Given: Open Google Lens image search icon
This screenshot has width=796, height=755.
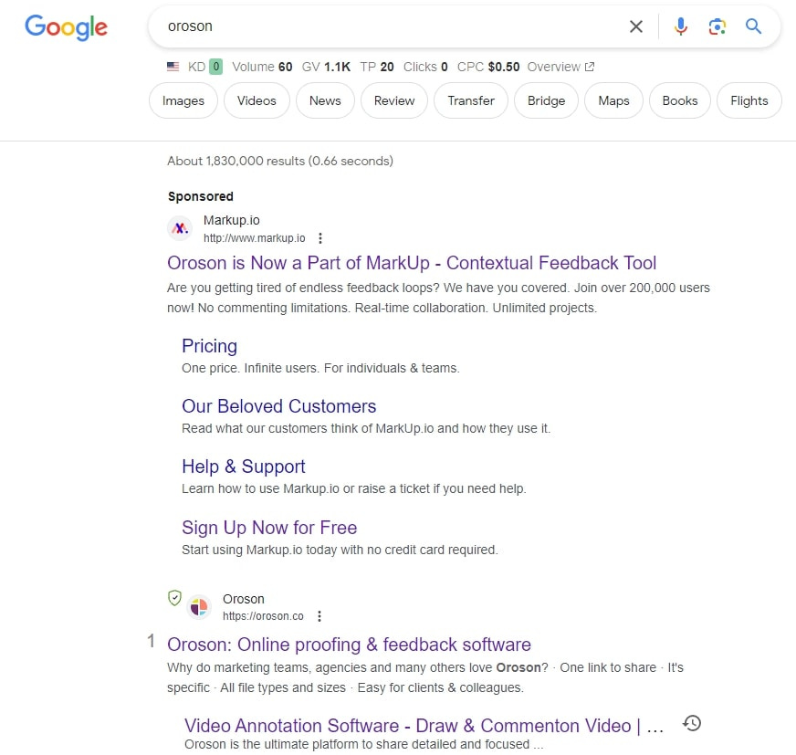Looking at the screenshot, I should tap(717, 26).
